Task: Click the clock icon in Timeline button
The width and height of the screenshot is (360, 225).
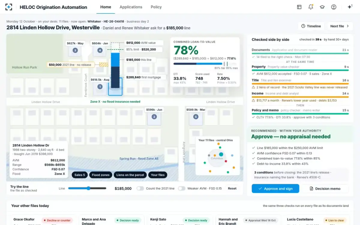Action: [x=303, y=26]
